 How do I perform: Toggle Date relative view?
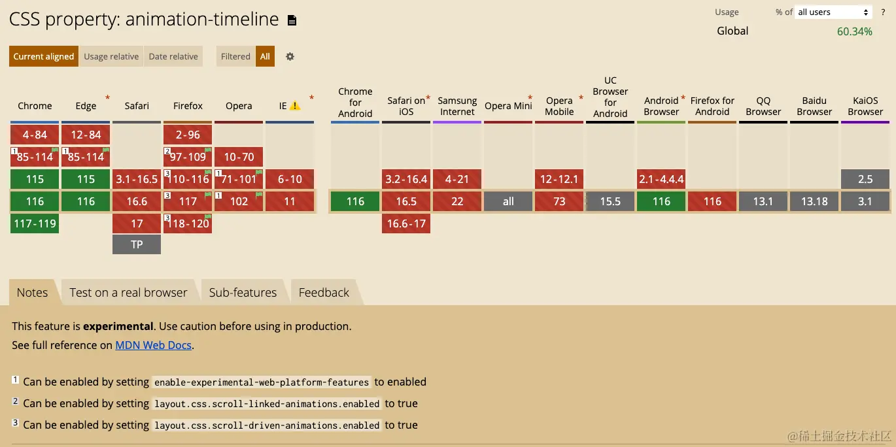173,56
